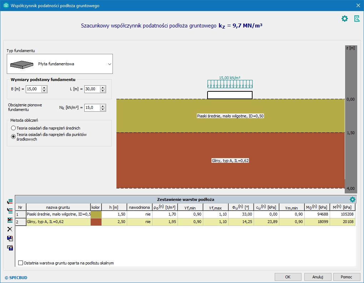The width and height of the screenshot is (364, 283).
Task: Increase the Nk load value
Action: coord(103,106)
